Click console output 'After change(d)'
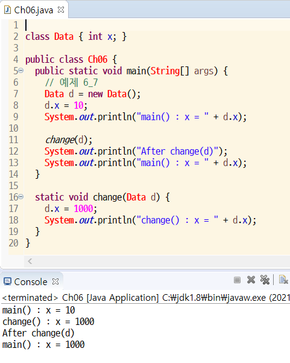The width and height of the screenshot is (290, 363). click(x=39, y=333)
